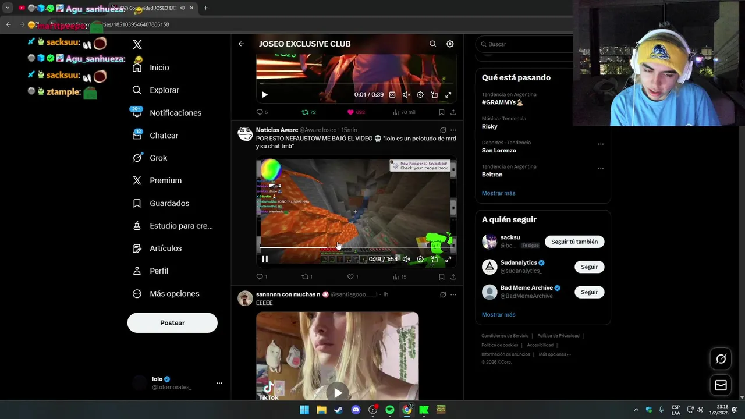
Task: Open Guardados bookmarks
Action: click(x=161, y=203)
